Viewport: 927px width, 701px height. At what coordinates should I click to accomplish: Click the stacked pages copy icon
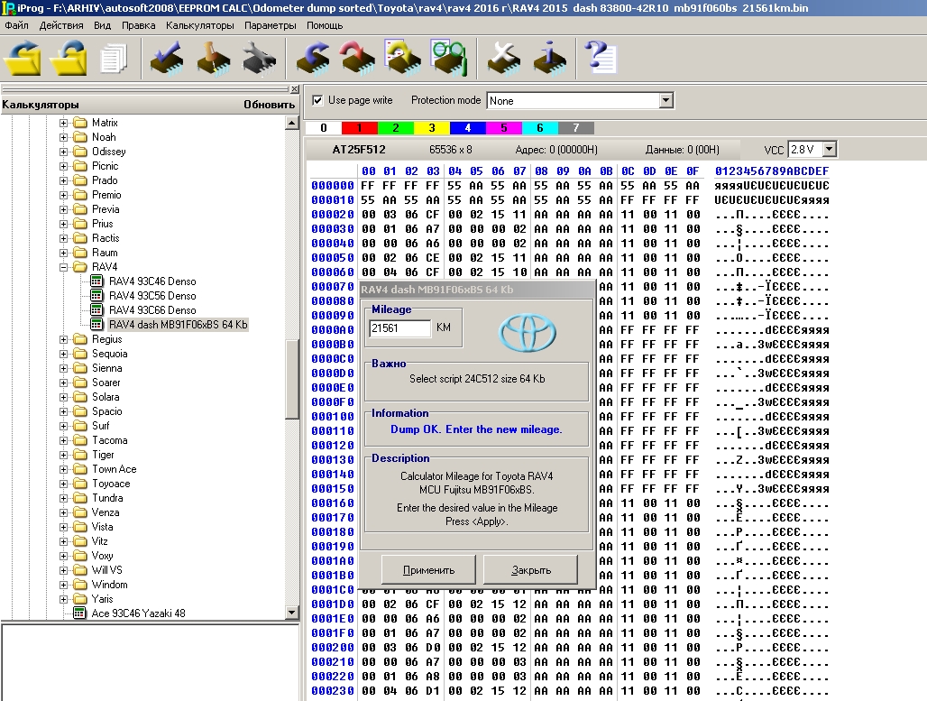[114, 59]
